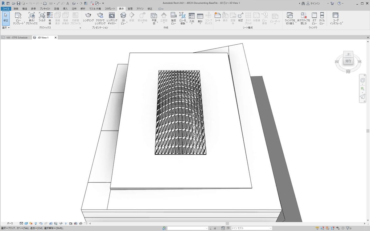The height and width of the screenshot is (231, 370).
Task: Click パース (Perspective) in view control bar
Action: point(10,223)
